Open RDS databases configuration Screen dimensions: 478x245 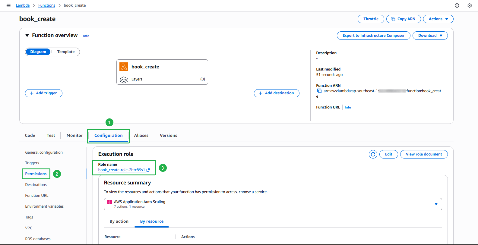pos(38,239)
